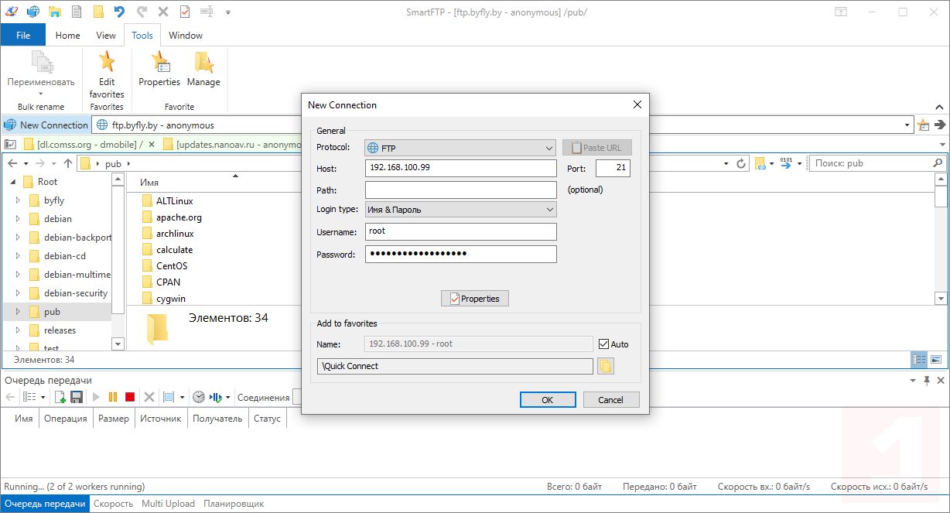Switch file list to thumbnail view
This screenshot has height=513, width=950.
(935, 359)
